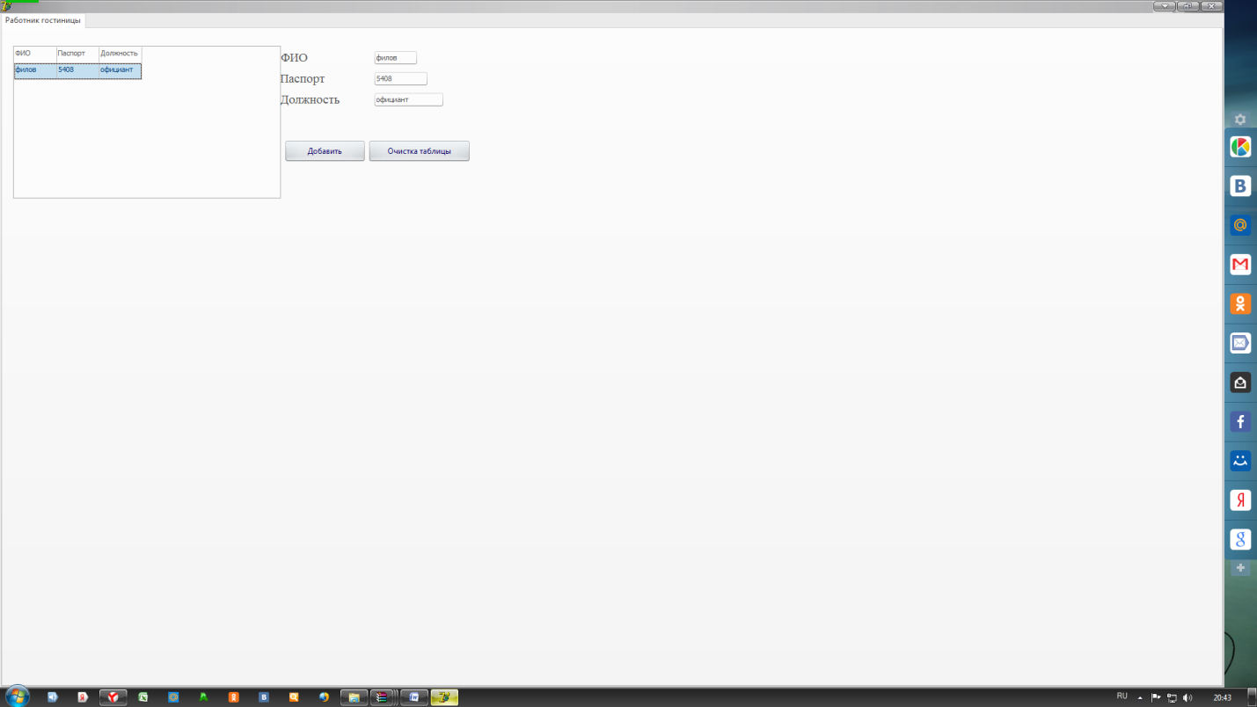Open the blue envelope mail icon in sidebar
The image size is (1257, 707).
pyautogui.click(x=1240, y=343)
